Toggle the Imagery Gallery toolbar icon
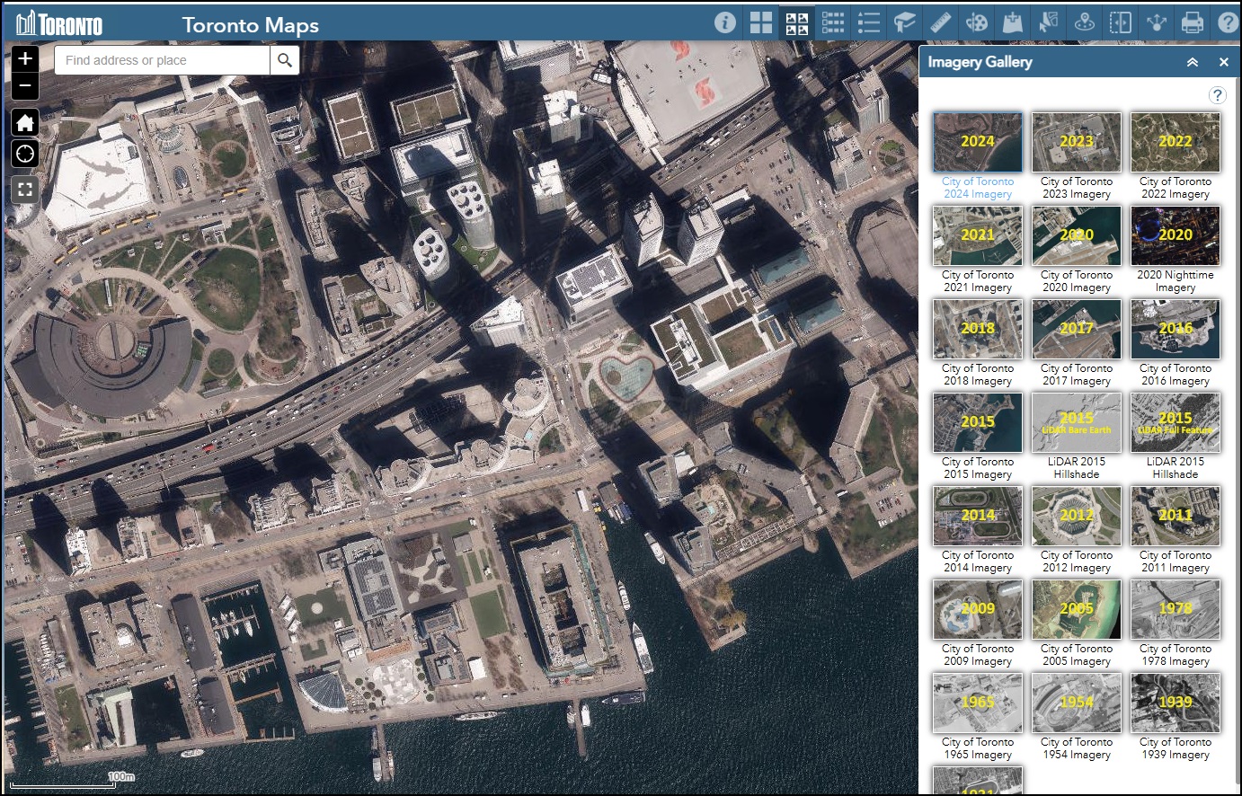The image size is (1242, 796). pyautogui.click(x=797, y=22)
